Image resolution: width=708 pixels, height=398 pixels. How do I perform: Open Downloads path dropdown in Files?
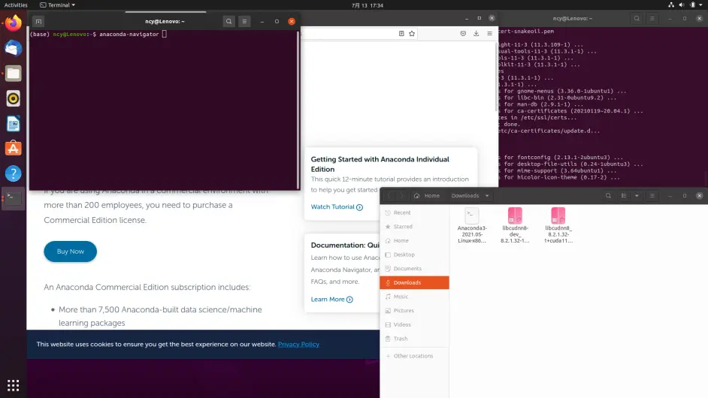(x=487, y=196)
